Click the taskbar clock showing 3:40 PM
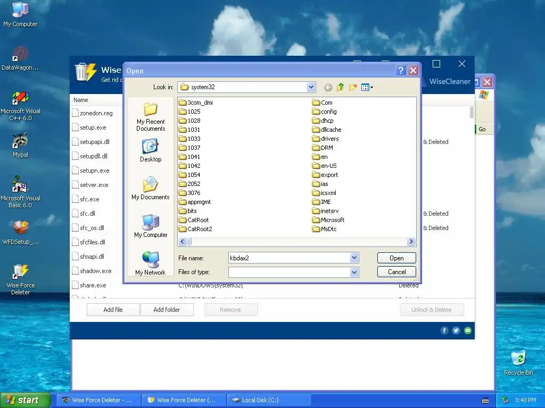 coord(525,400)
